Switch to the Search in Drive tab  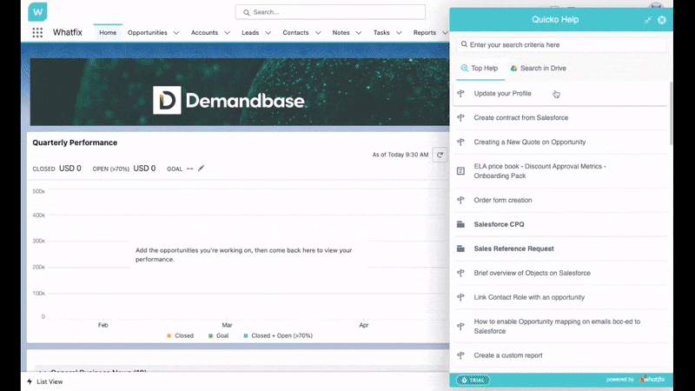tap(538, 69)
